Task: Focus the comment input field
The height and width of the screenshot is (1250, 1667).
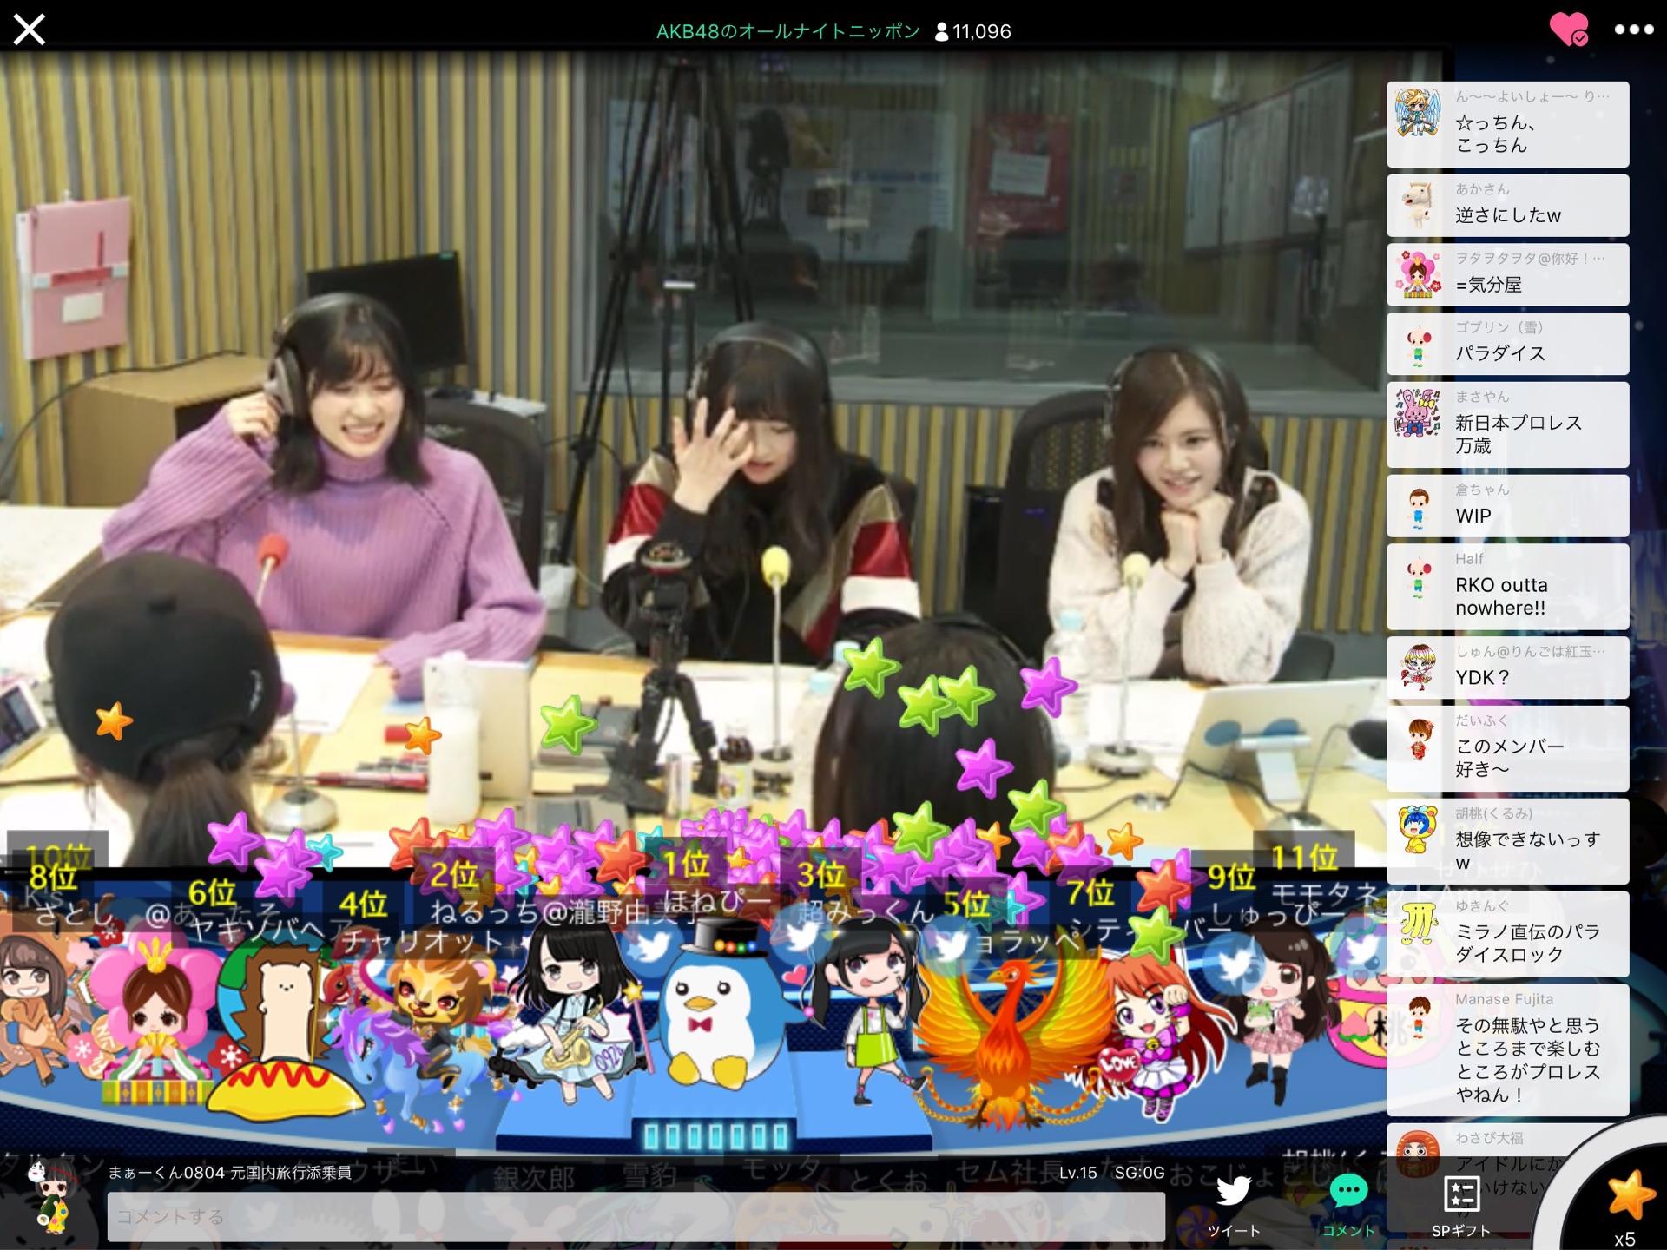Action: pos(636,1216)
